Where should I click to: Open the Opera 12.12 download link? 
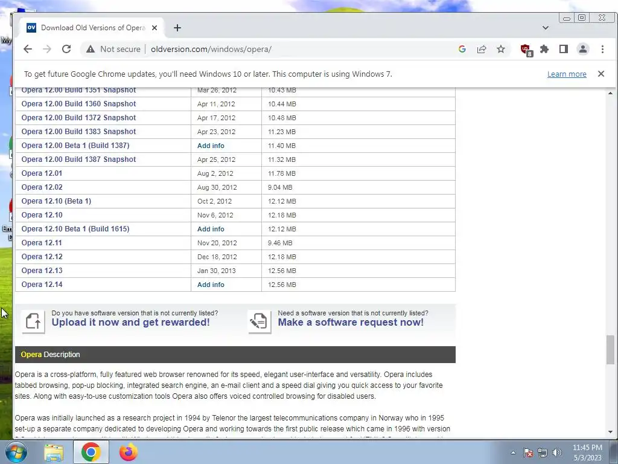(42, 256)
